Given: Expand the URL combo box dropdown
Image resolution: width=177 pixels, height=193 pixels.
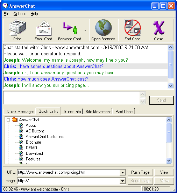Looking at the screenshot, I should tap(122, 172).
